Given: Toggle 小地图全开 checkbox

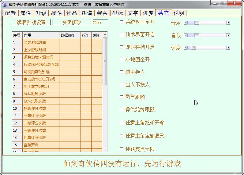Looking at the screenshot, I should [122, 60].
